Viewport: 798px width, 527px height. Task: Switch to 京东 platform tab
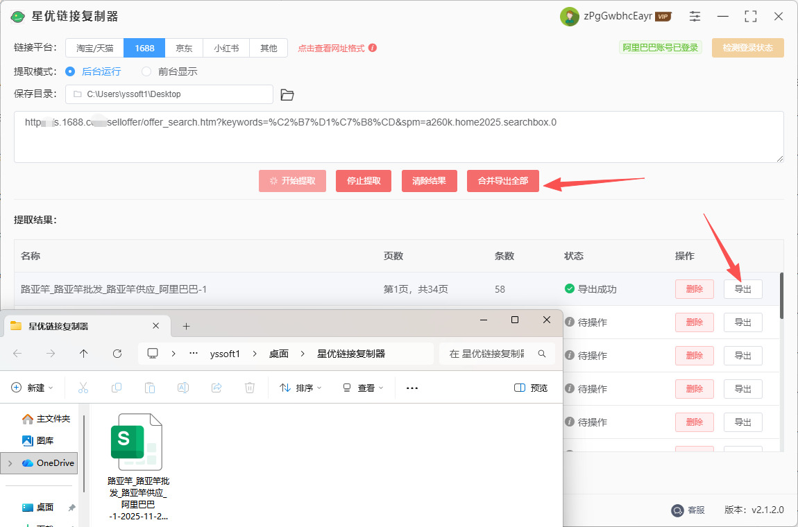click(x=184, y=49)
